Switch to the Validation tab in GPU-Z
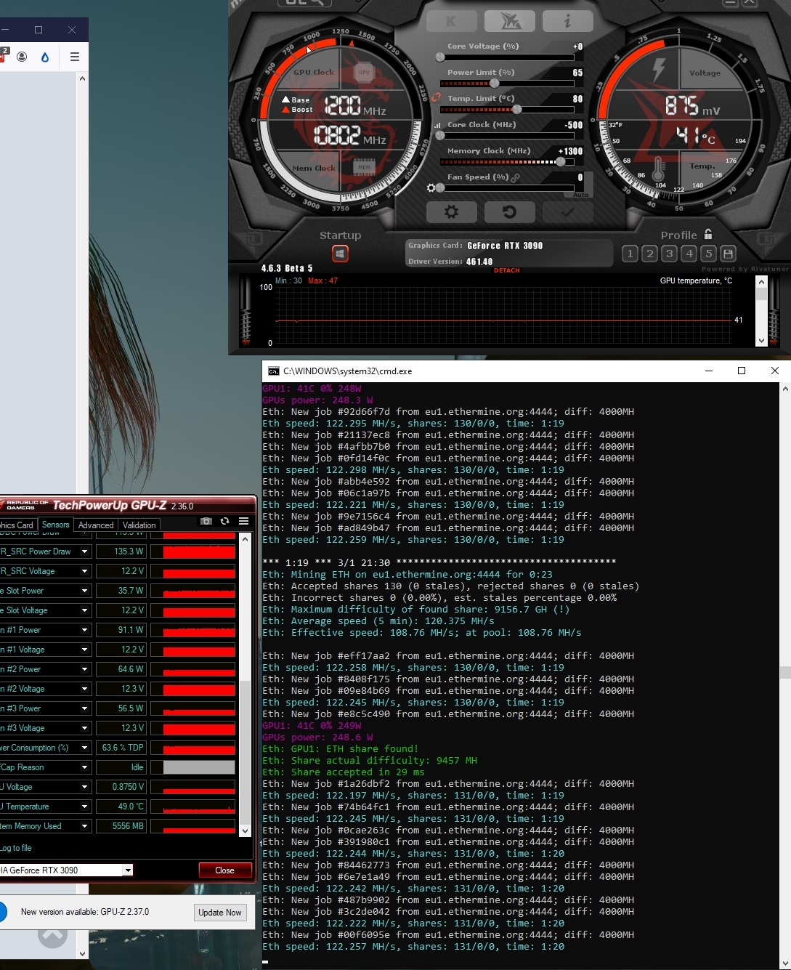 coord(139,525)
